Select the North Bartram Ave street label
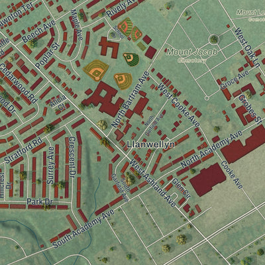Image resolution: width=265 pixels, height=265 pixels. (x=131, y=99)
